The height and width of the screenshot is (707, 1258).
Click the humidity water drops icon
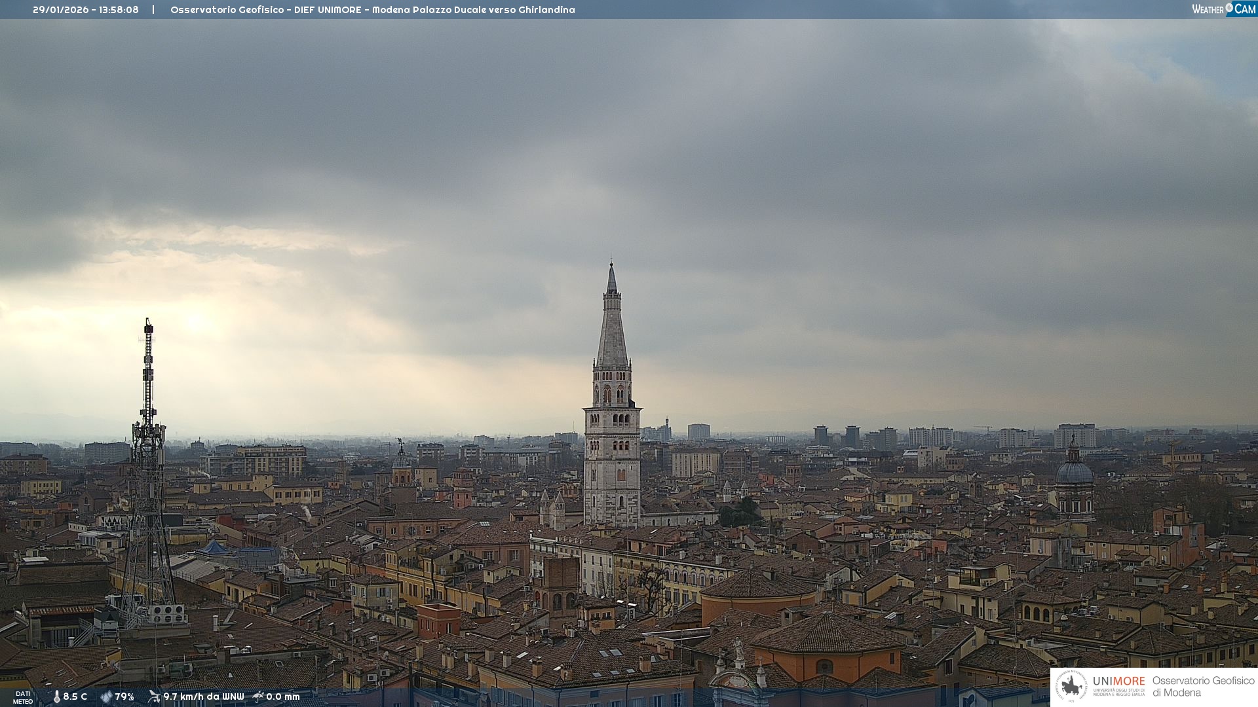point(106,697)
